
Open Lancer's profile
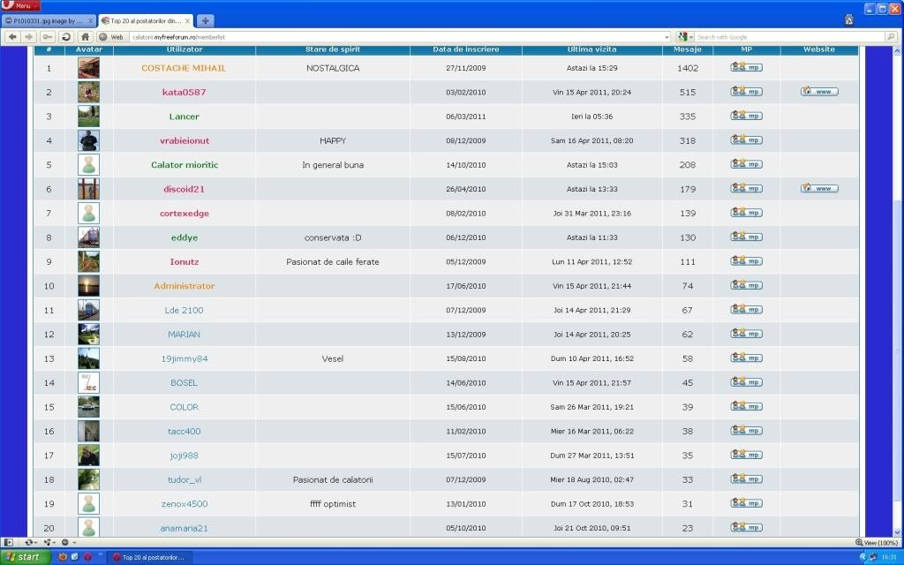pyautogui.click(x=184, y=117)
